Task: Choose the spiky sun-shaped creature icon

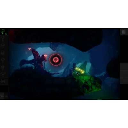Action: tap(3, 60)
